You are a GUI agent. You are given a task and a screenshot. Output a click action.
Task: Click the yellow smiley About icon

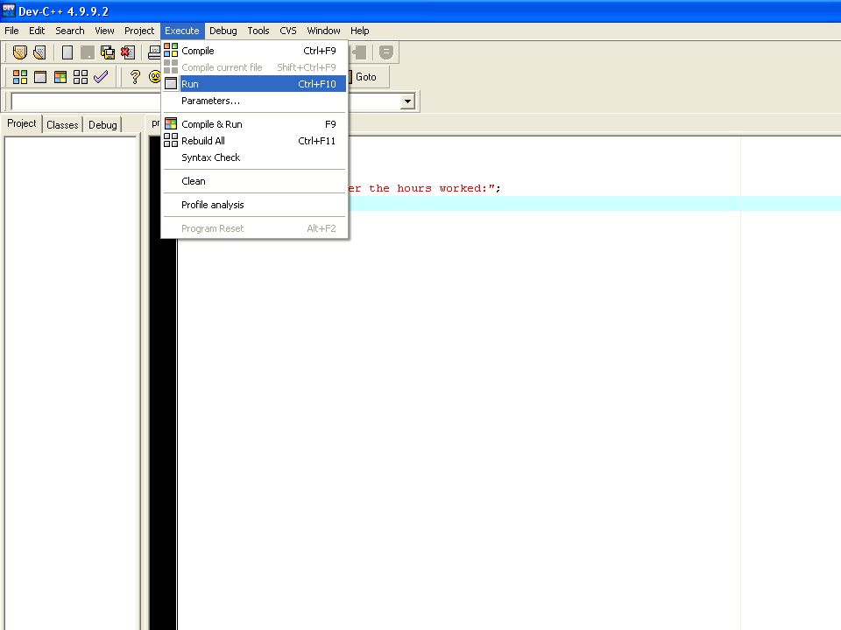tap(154, 77)
